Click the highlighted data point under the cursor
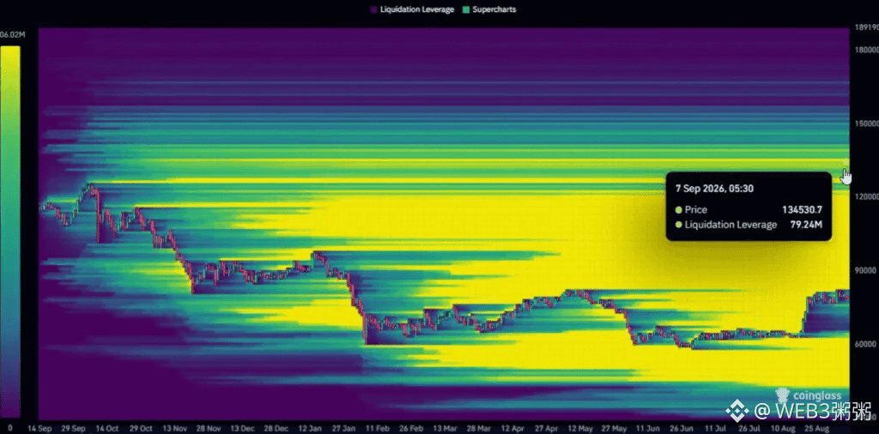 coord(846,162)
